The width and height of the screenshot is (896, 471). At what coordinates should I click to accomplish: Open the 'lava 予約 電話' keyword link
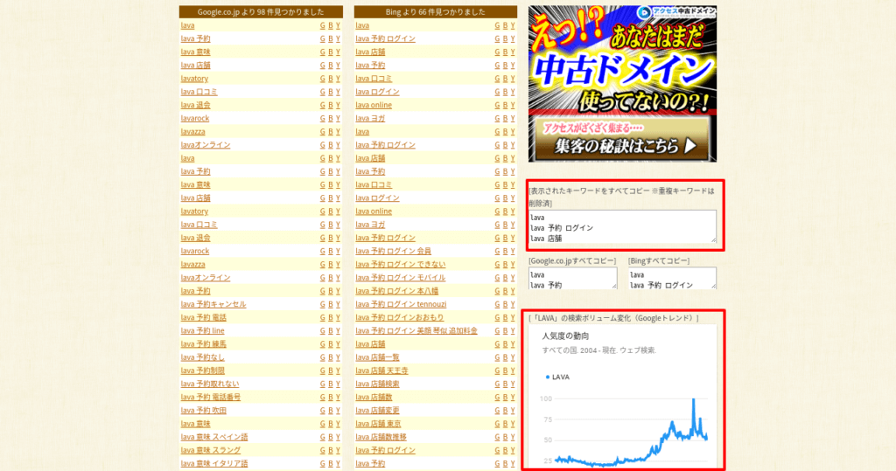pos(203,317)
